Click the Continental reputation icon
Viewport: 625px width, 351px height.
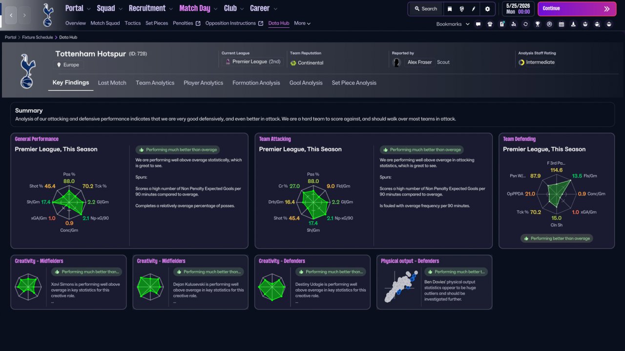pyautogui.click(x=293, y=63)
